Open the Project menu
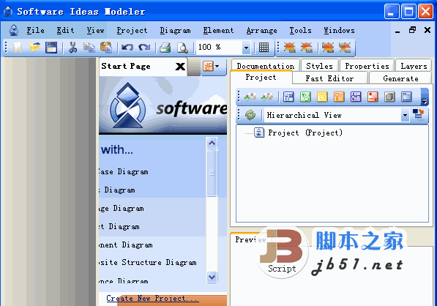The width and height of the screenshot is (437, 306). click(132, 30)
